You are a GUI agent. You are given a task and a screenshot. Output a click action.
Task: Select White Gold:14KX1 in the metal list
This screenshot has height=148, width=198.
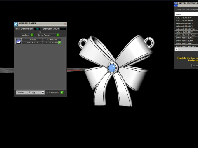[186, 43]
